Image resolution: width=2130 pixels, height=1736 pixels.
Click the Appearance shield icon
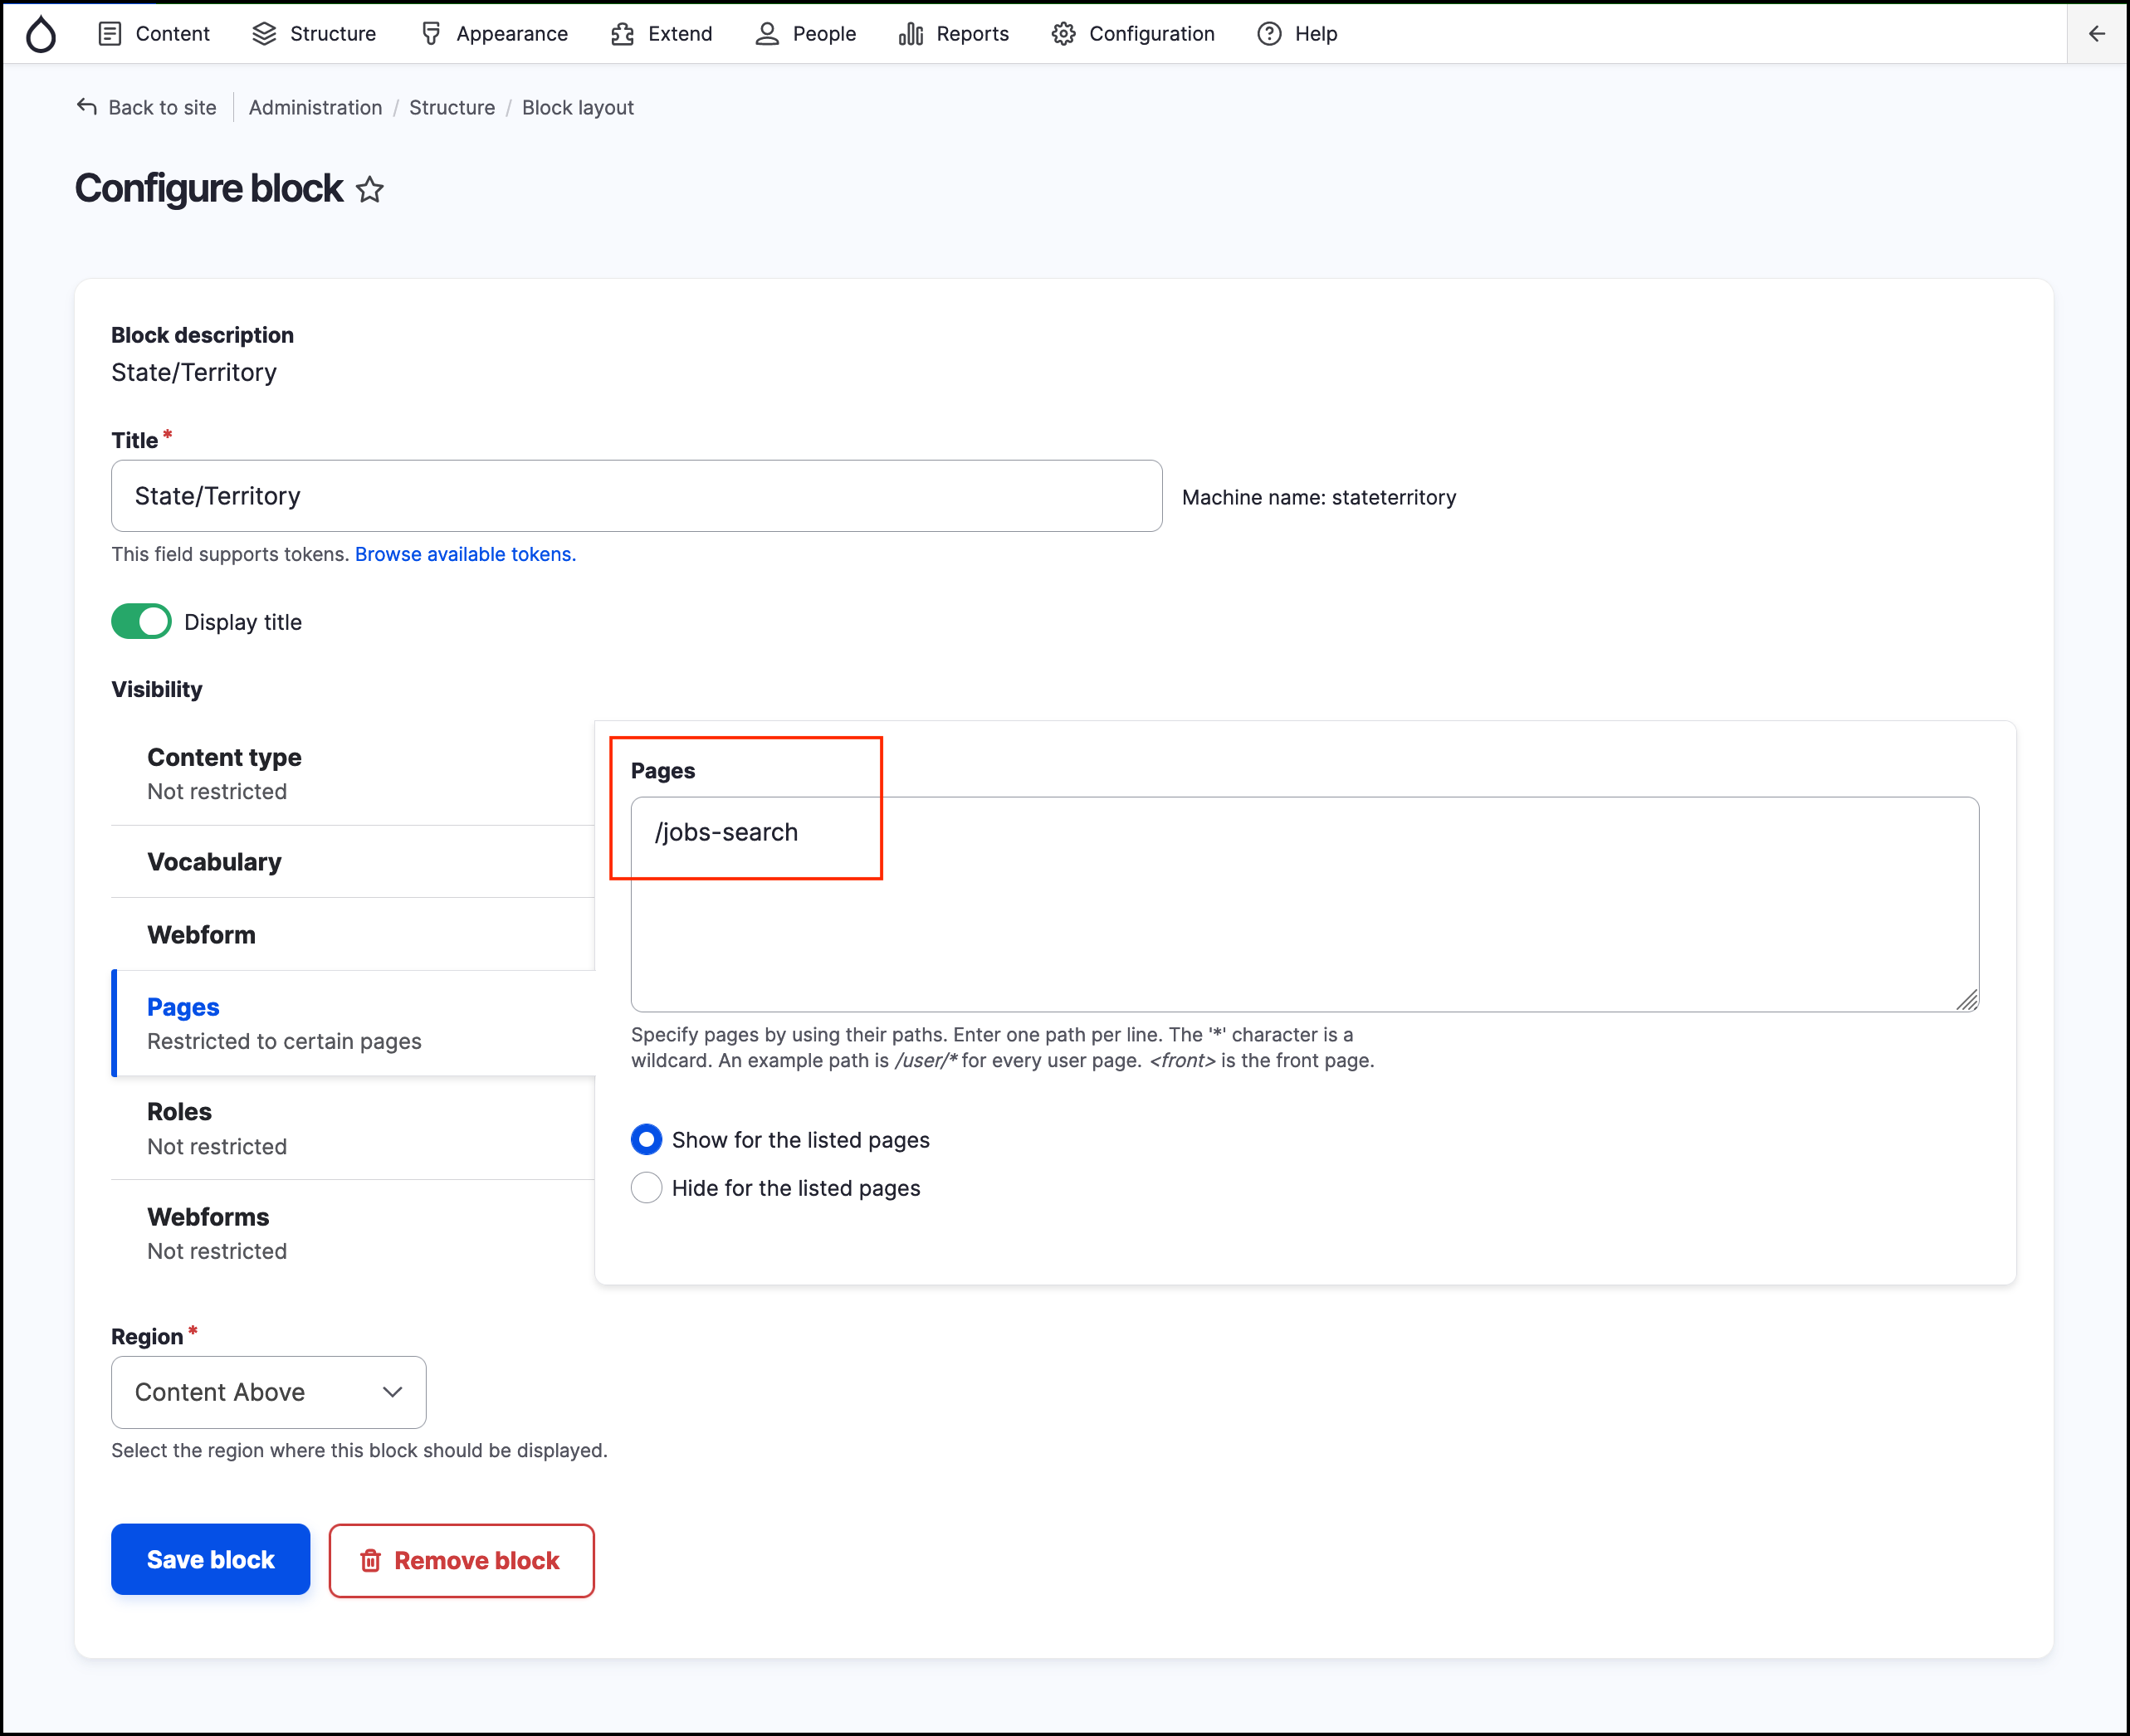[430, 33]
